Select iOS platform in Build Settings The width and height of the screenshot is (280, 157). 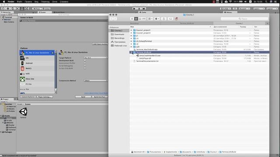(x=37, y=58)
